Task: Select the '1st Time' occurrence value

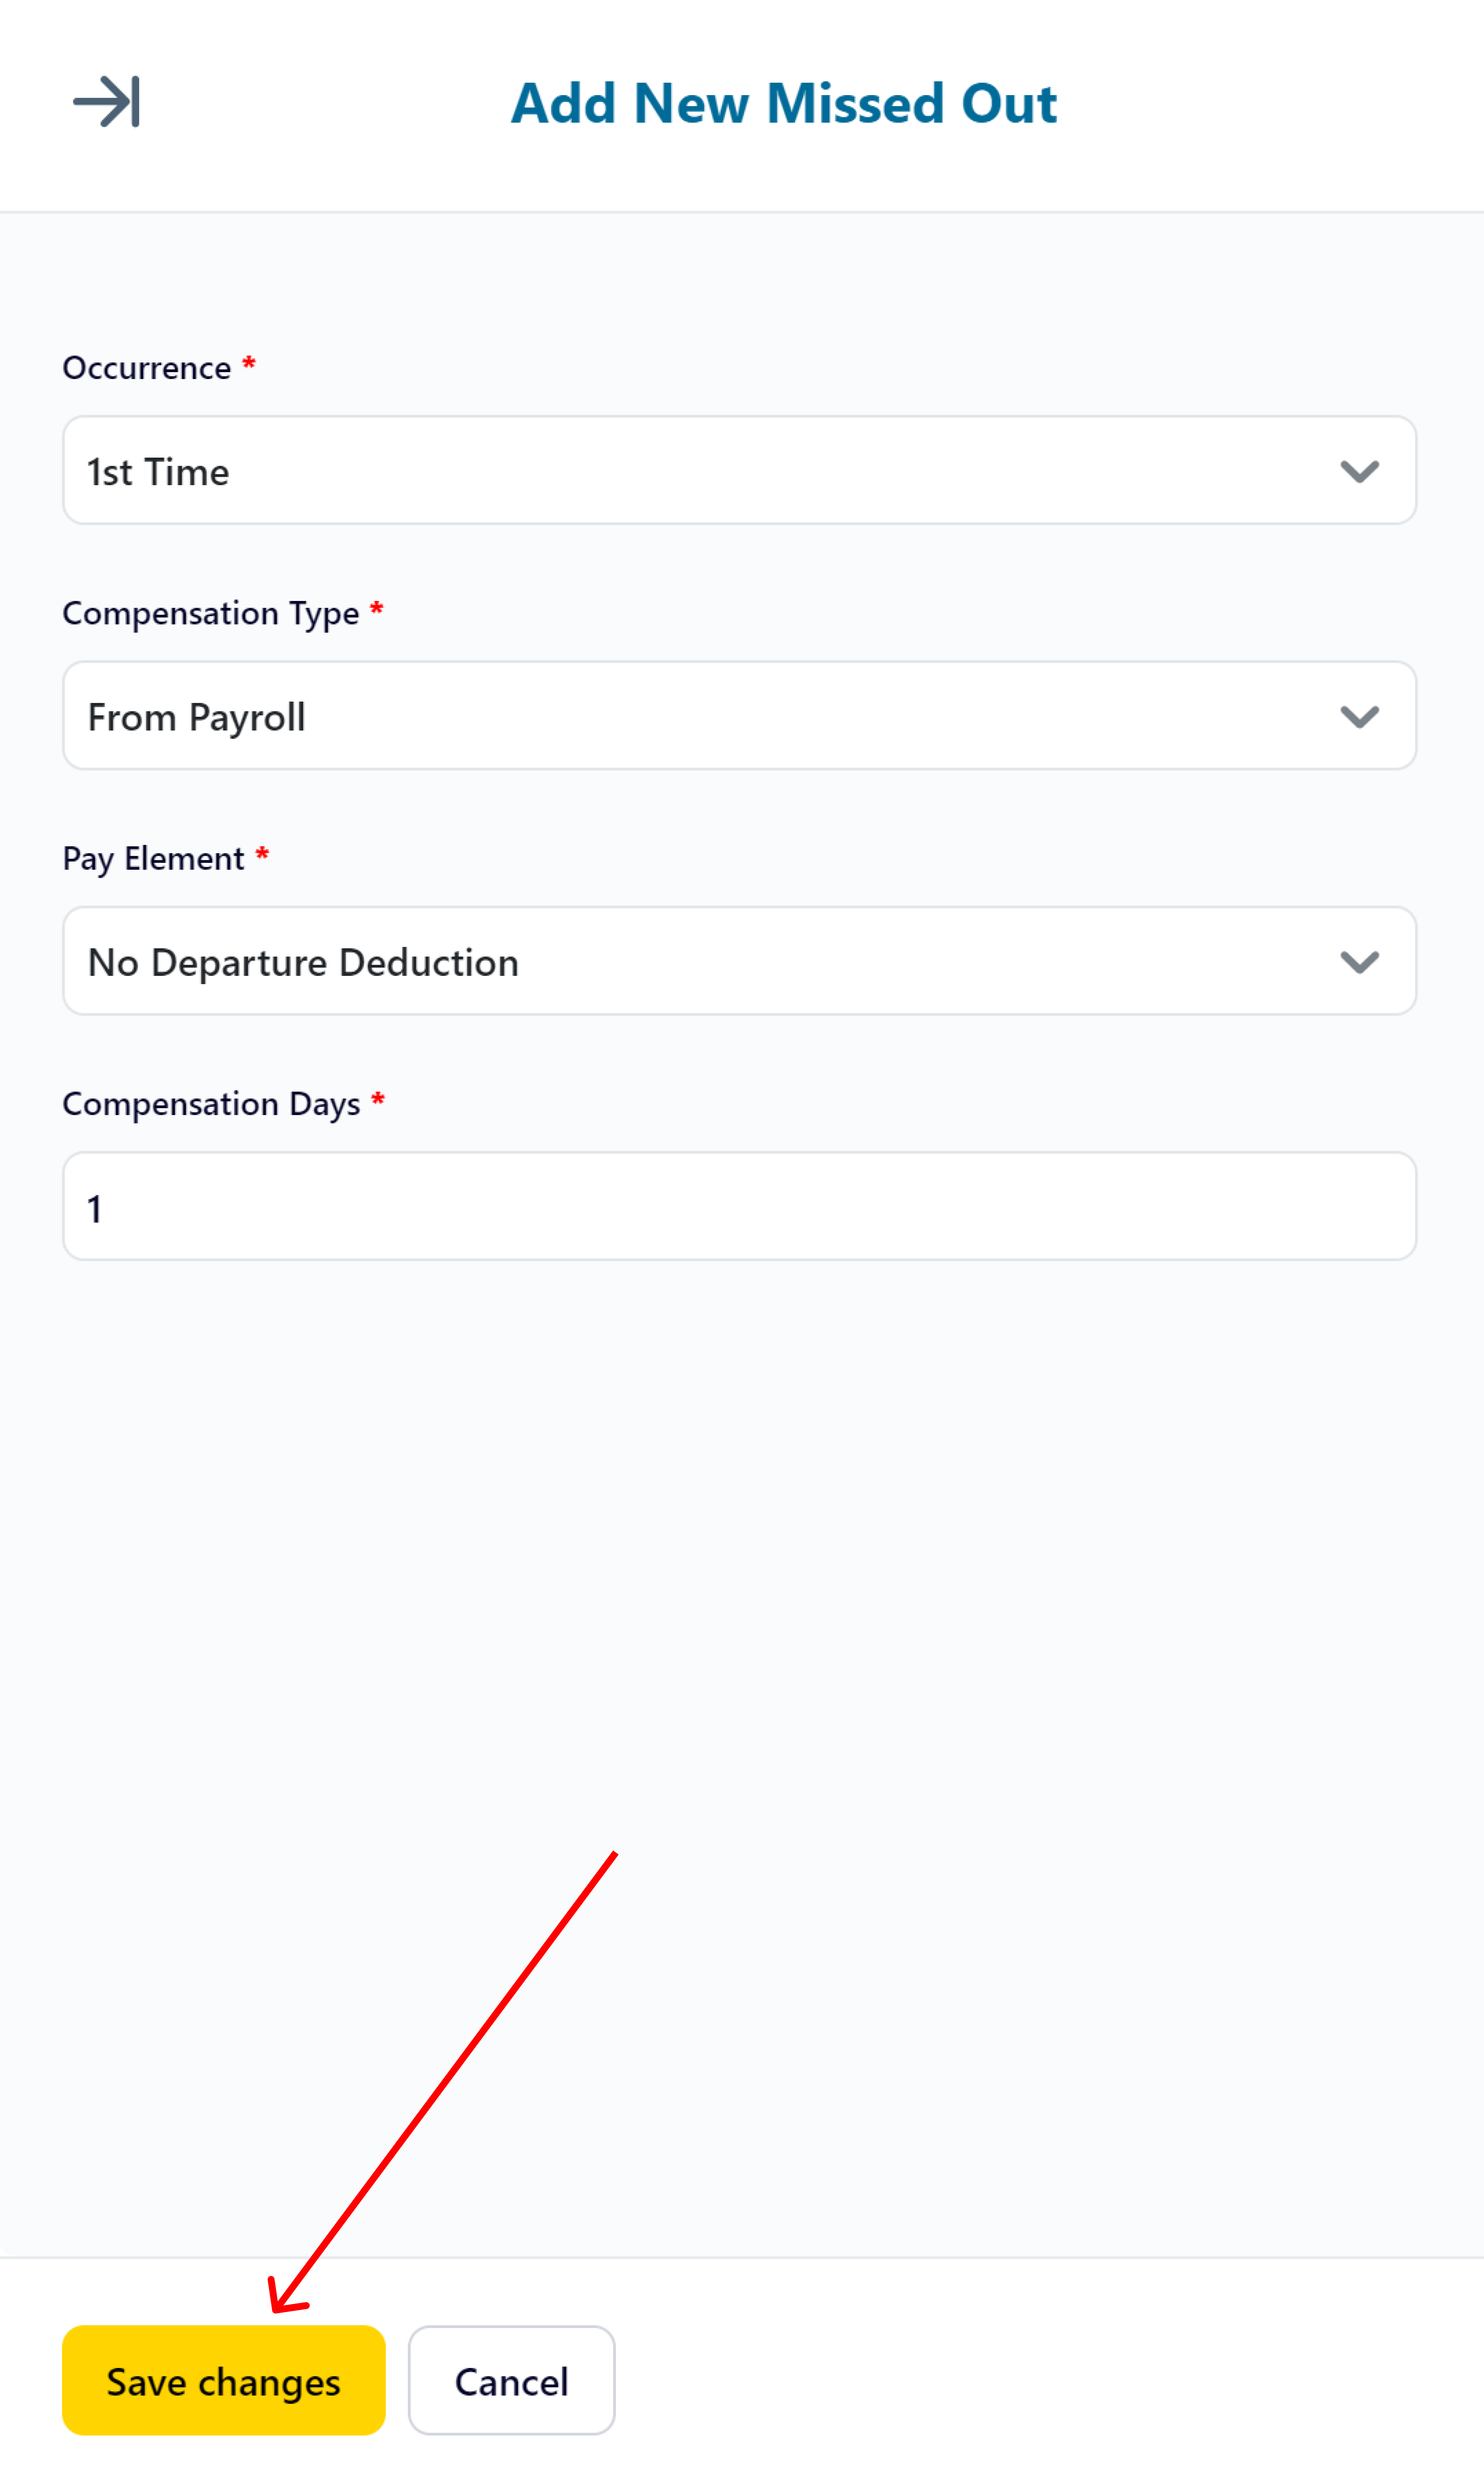Action: pos(158,472)
